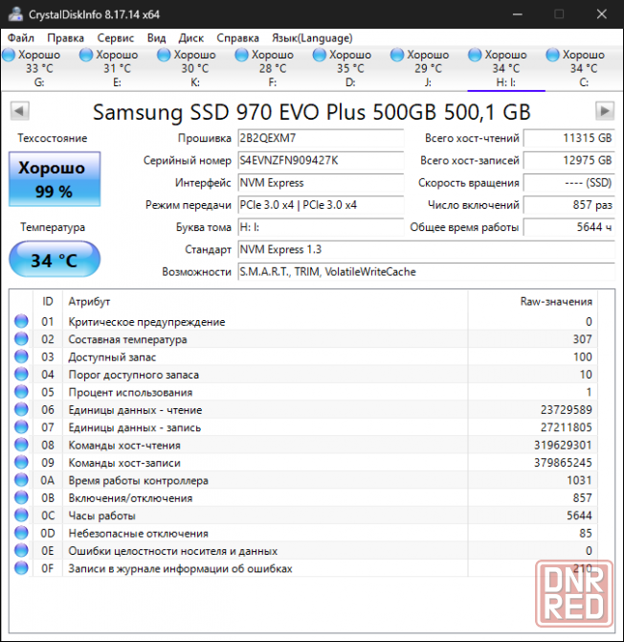Viewport: 624px width, 642px height.
Task: Click the Прошивка field 2B2QEXM7
Action: (321, 138)
